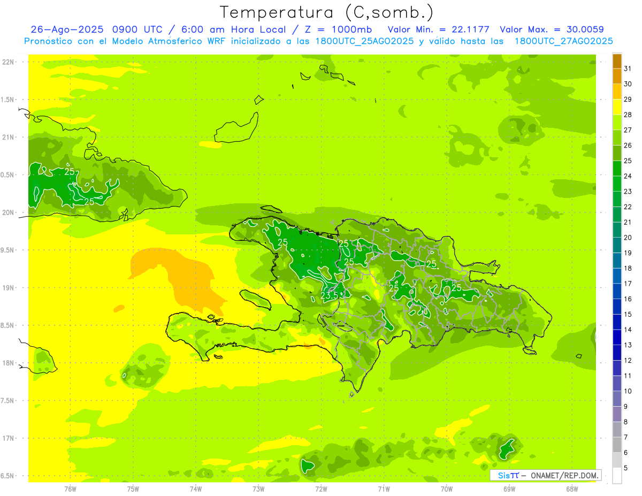Image resolution: width=642 pixels, height=496 pixels.
Task: Click the '20N' latitude label
Action: 8,212
